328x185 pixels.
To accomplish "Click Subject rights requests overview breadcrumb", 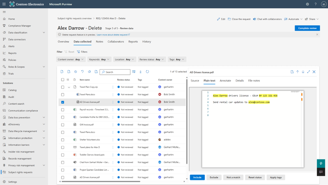I will (75, 19).
